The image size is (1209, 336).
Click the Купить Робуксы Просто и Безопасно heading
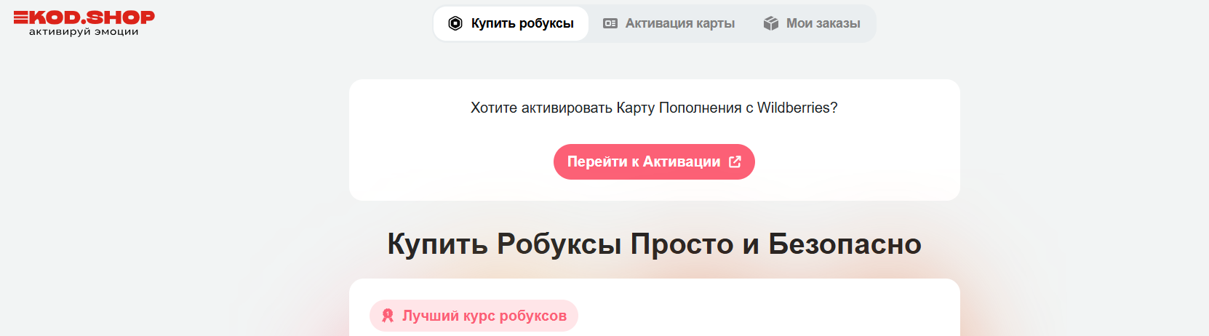[x=654, y=244]
